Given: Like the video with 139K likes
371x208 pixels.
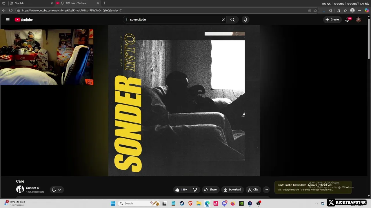Looking at the screenshot, I should 181,190.
